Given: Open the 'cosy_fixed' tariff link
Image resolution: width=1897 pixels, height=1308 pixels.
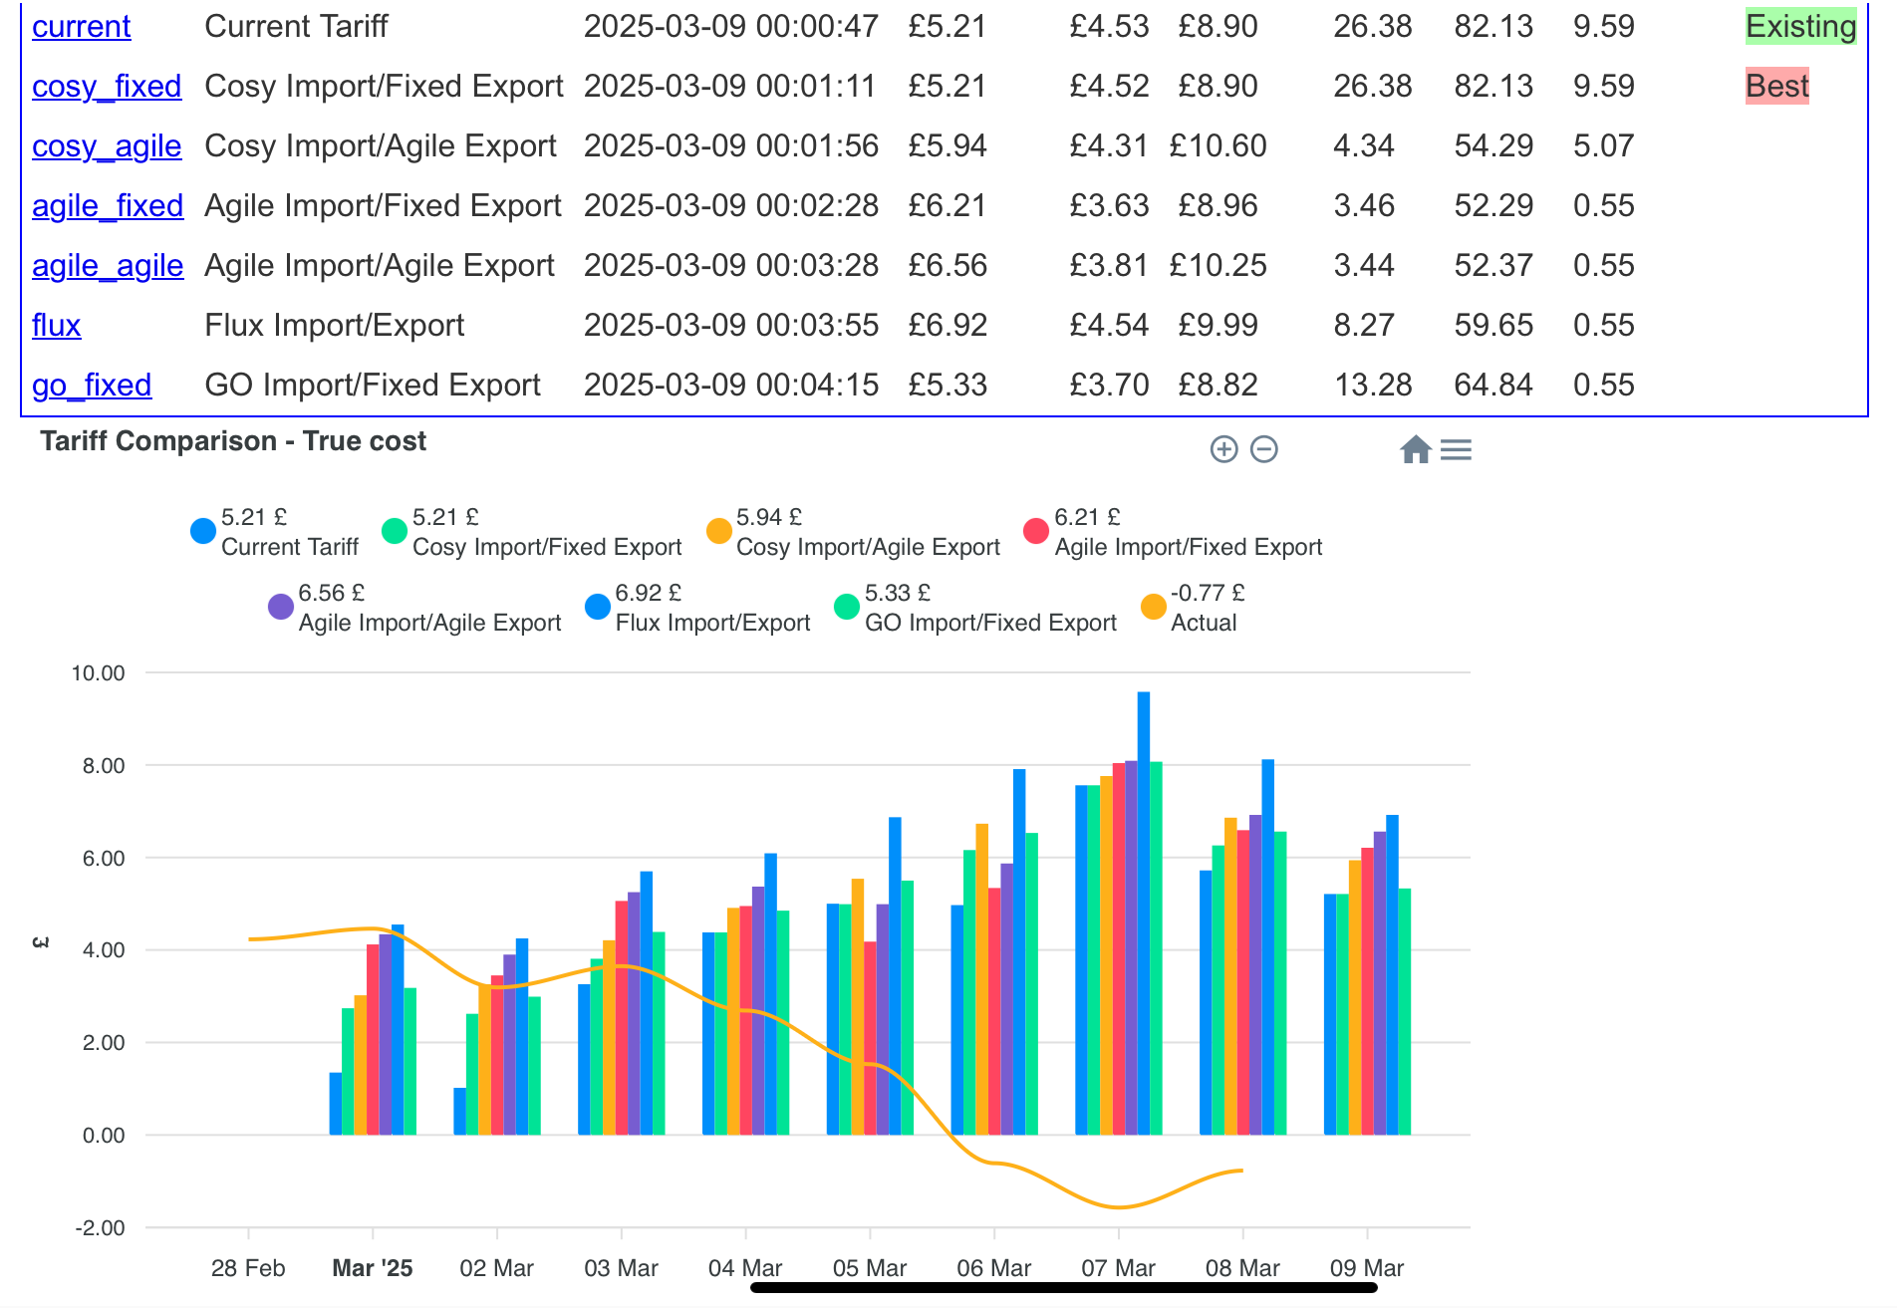Looking at the screenshot, I should click(107, 87).
